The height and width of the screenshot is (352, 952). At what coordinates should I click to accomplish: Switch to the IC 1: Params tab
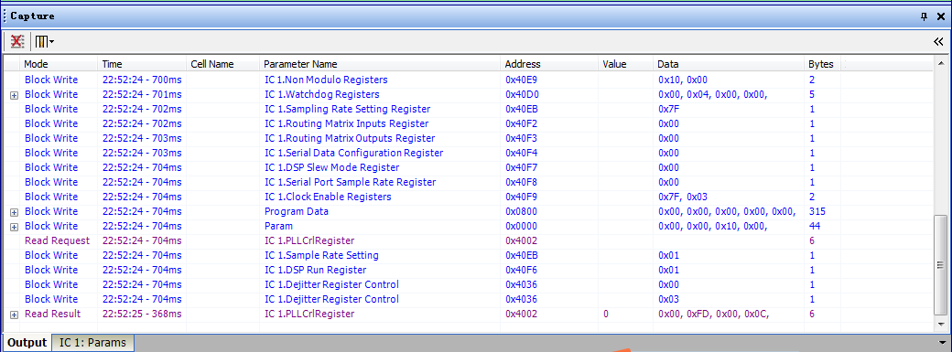coord(92,342)
